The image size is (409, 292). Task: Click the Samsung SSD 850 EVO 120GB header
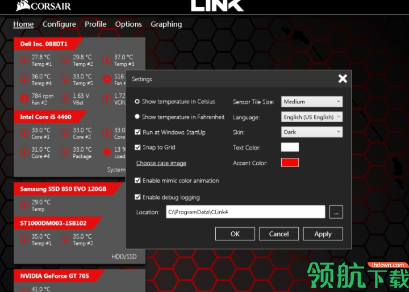(x=68, y=189)
